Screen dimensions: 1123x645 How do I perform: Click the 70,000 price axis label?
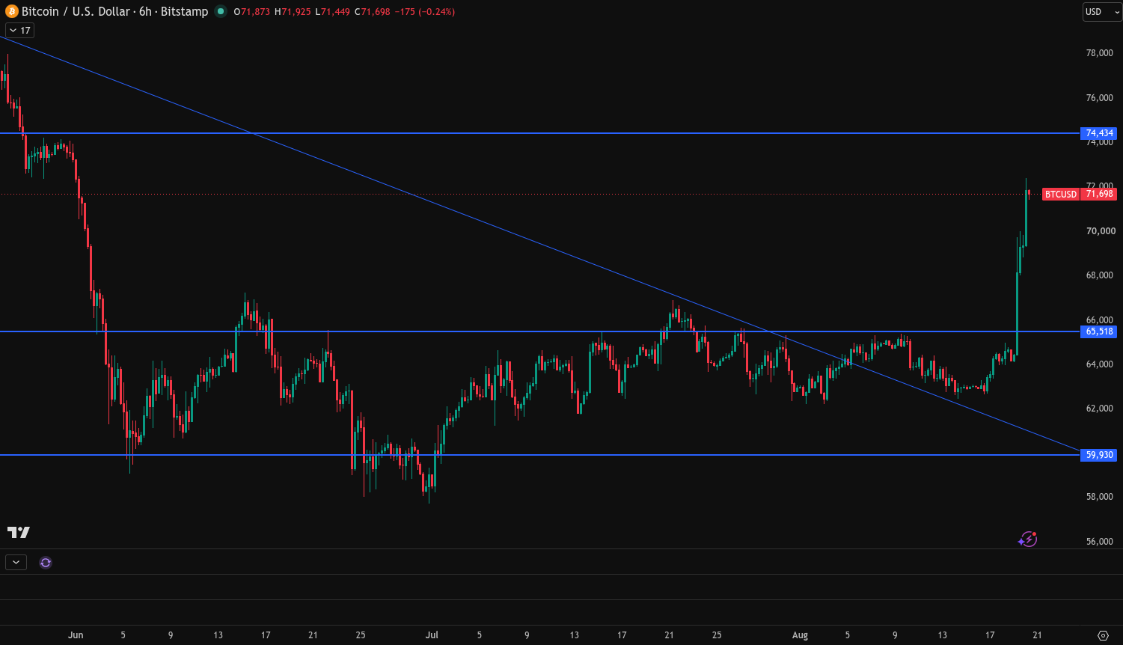click(x=1100, y=231)
